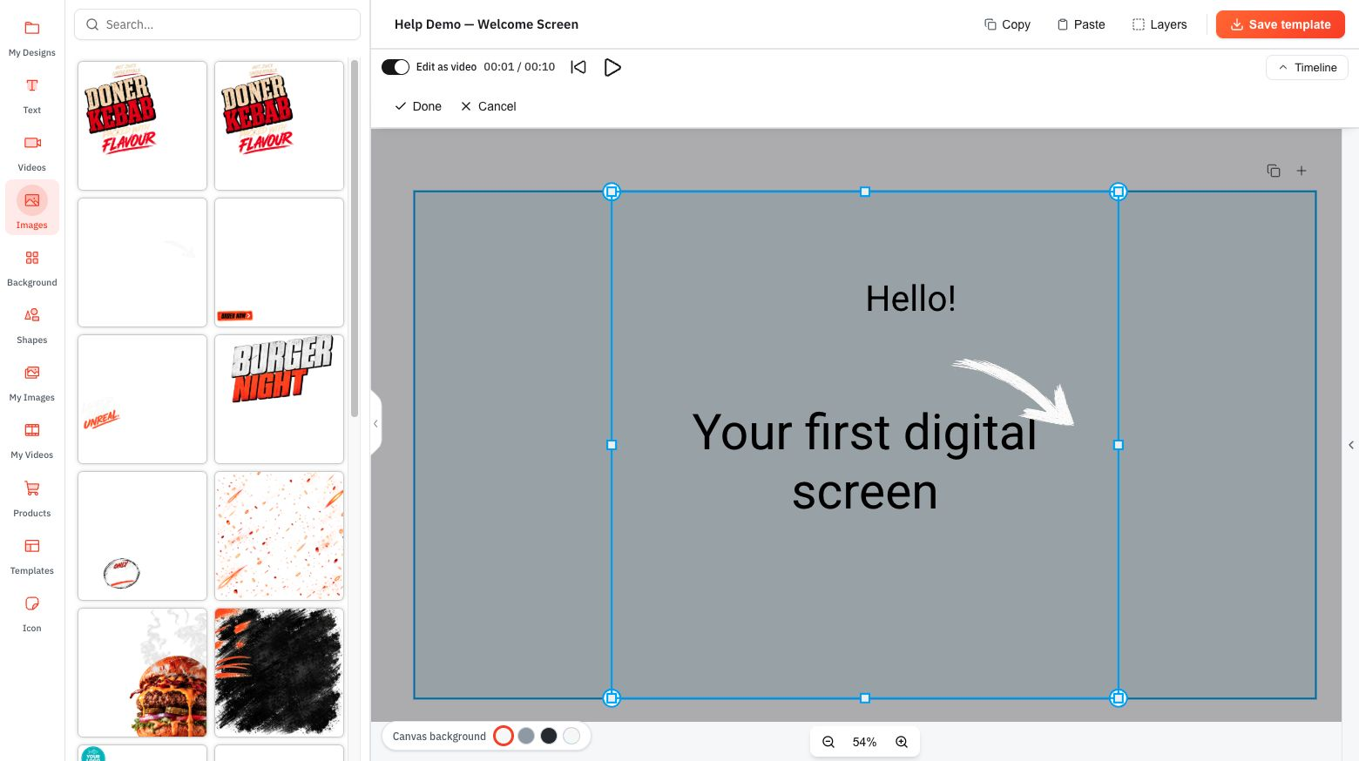Viewport: 1359px width, 761px height.
Task: Select 'Your first digital screen' text
Action: [x=864, y=461]
